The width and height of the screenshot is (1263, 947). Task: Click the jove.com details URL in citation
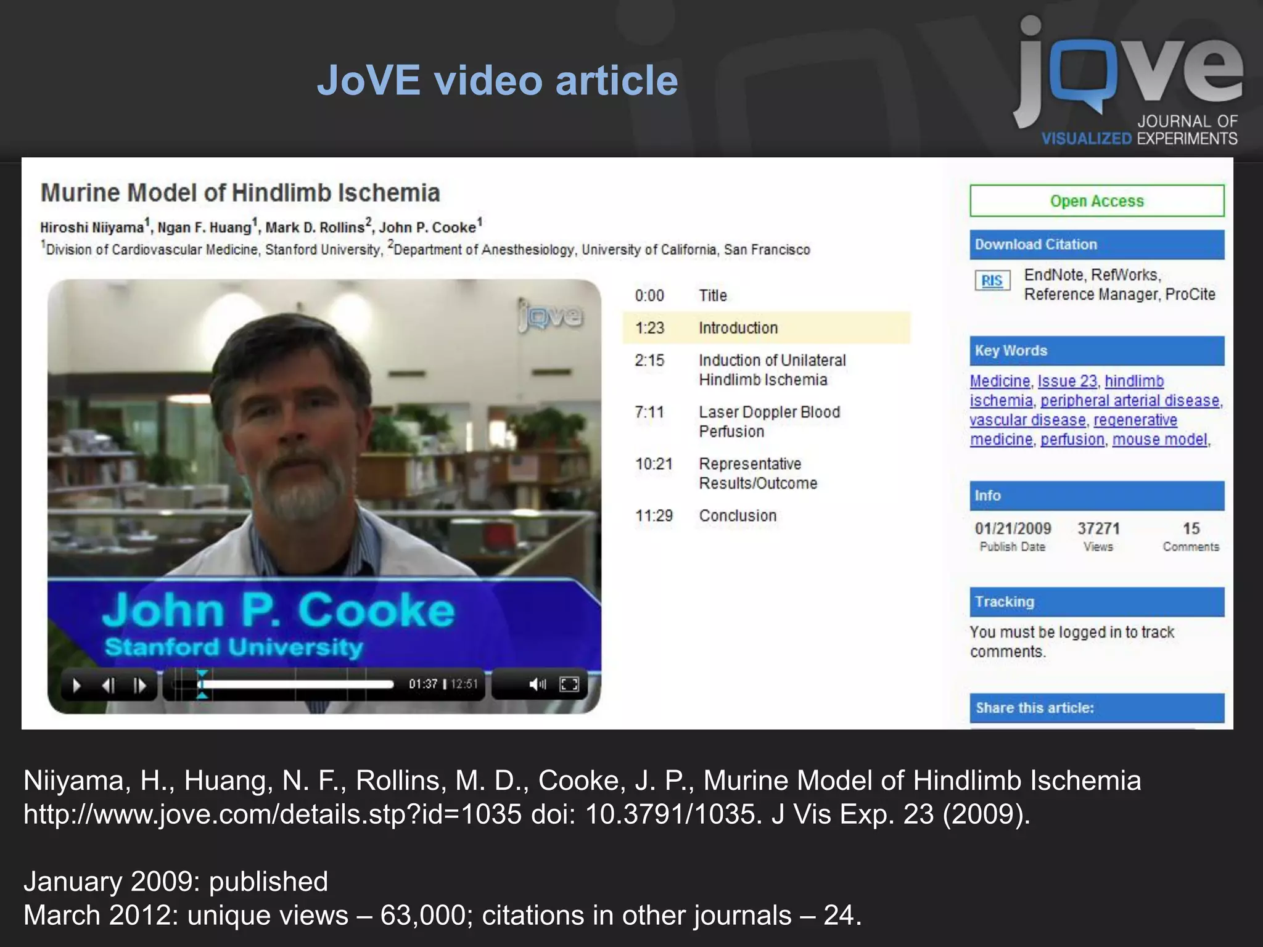(273, 814)
